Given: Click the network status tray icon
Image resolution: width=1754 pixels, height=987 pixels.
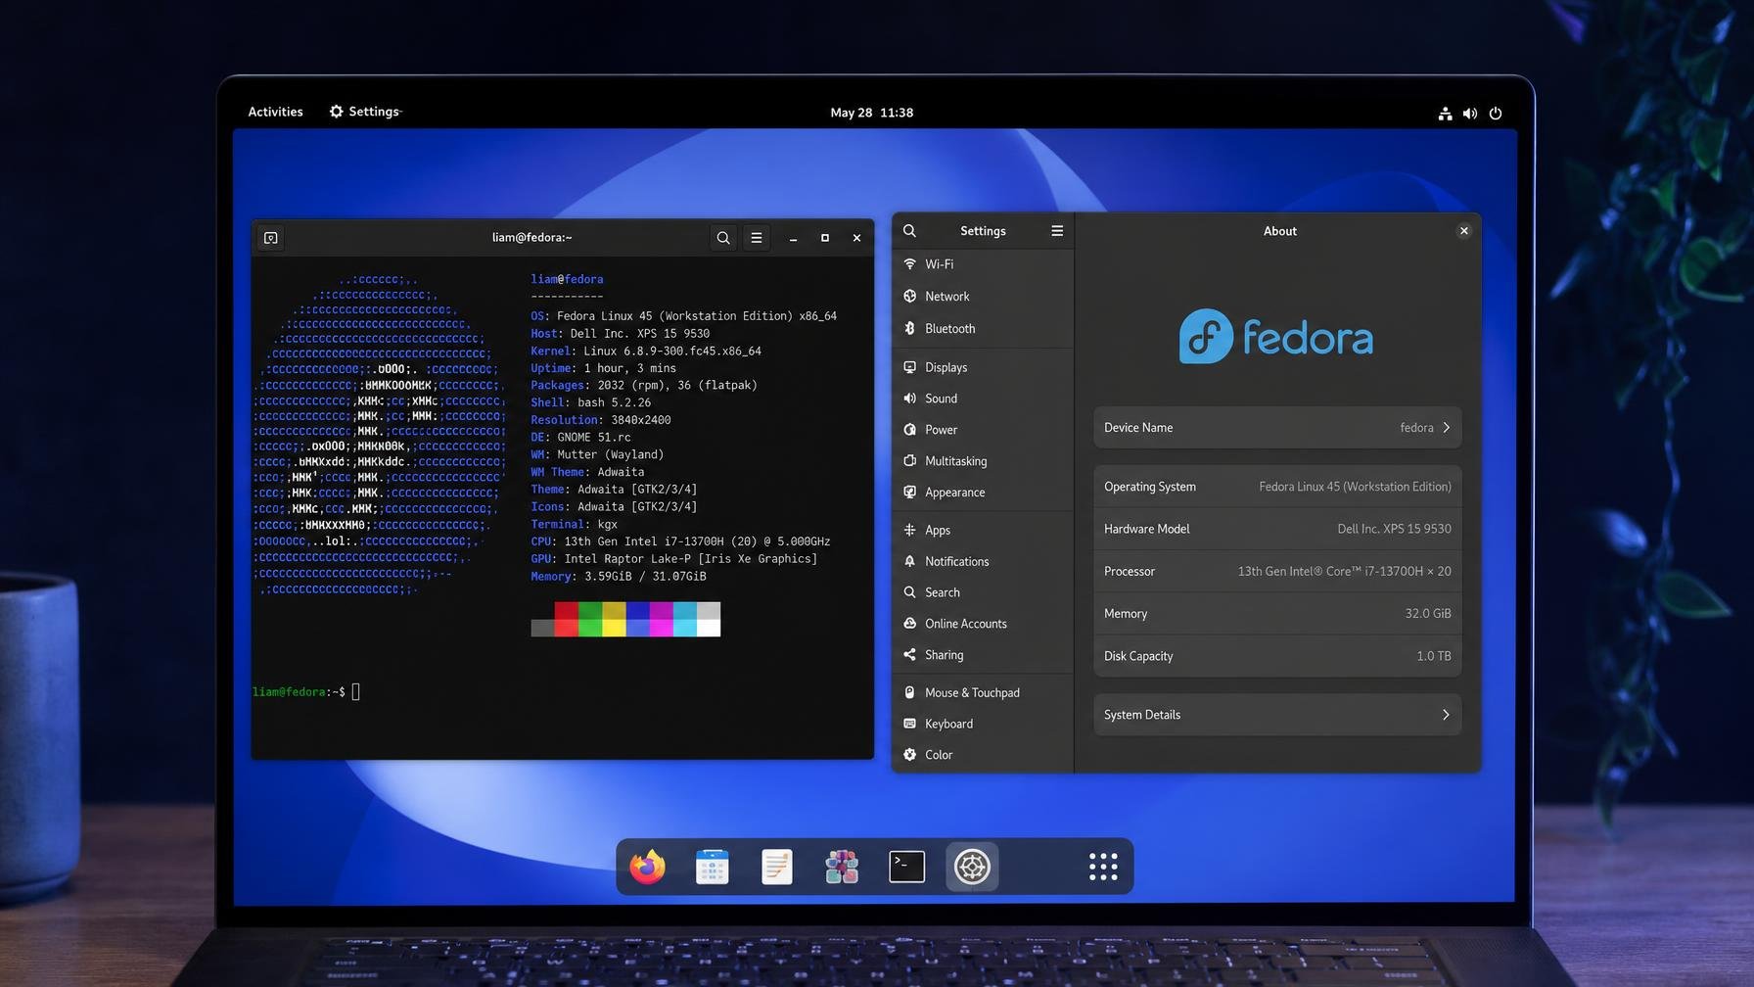Looking at the screenshot, I should (x=1445, y=114).
